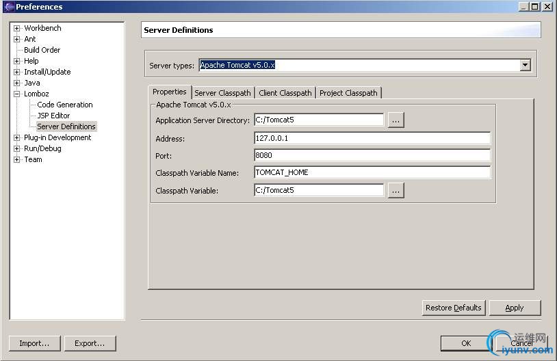
Task: Switch to the Project Classpath tab
Action: point(348,93)
